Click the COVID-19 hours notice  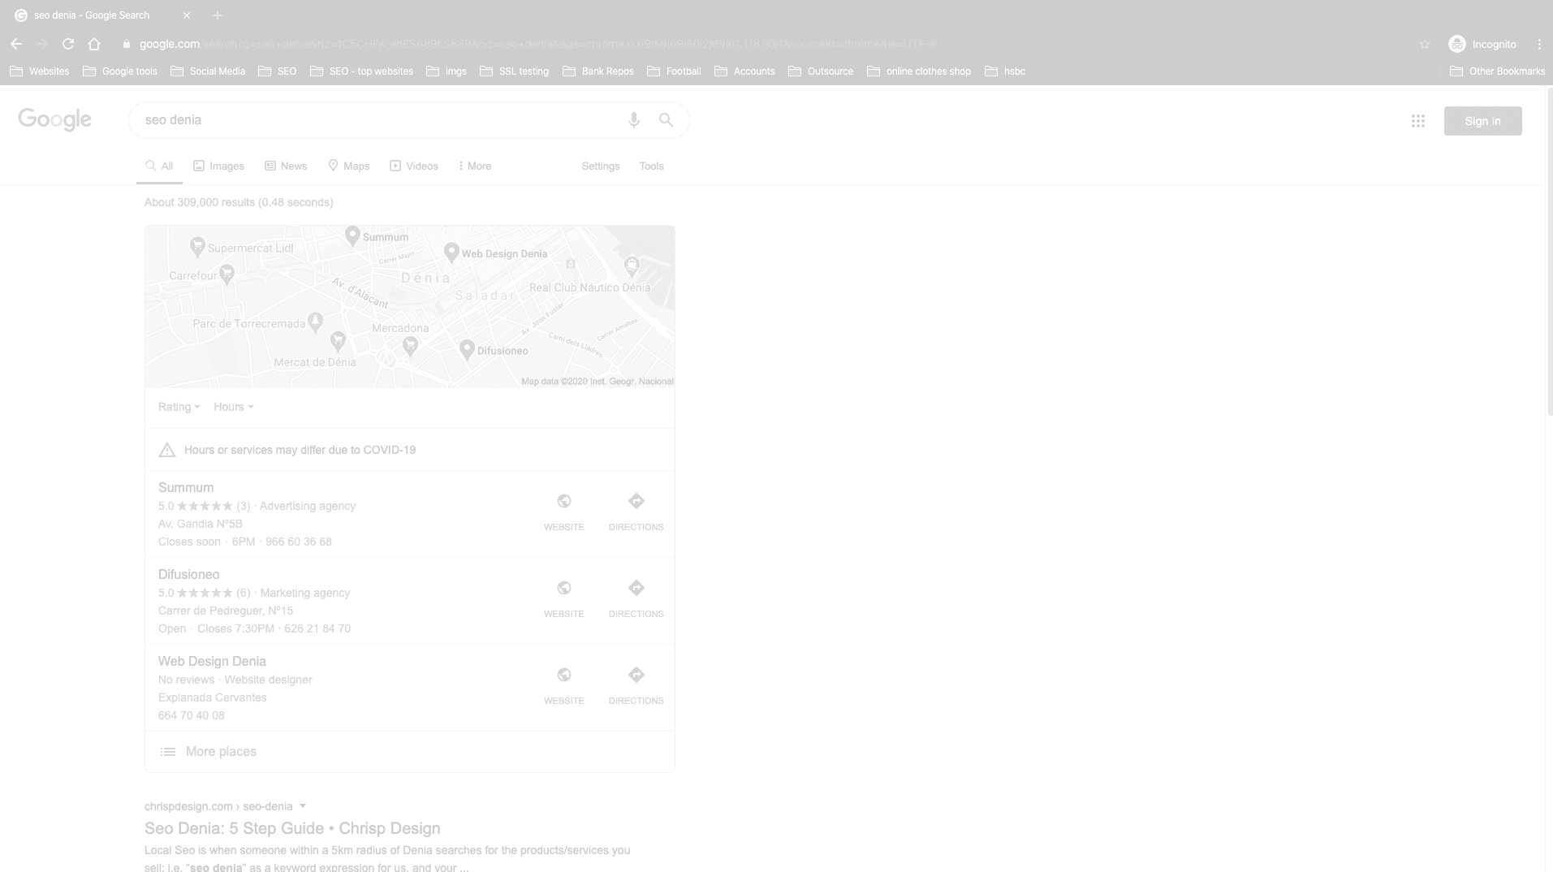click(410, 450)
